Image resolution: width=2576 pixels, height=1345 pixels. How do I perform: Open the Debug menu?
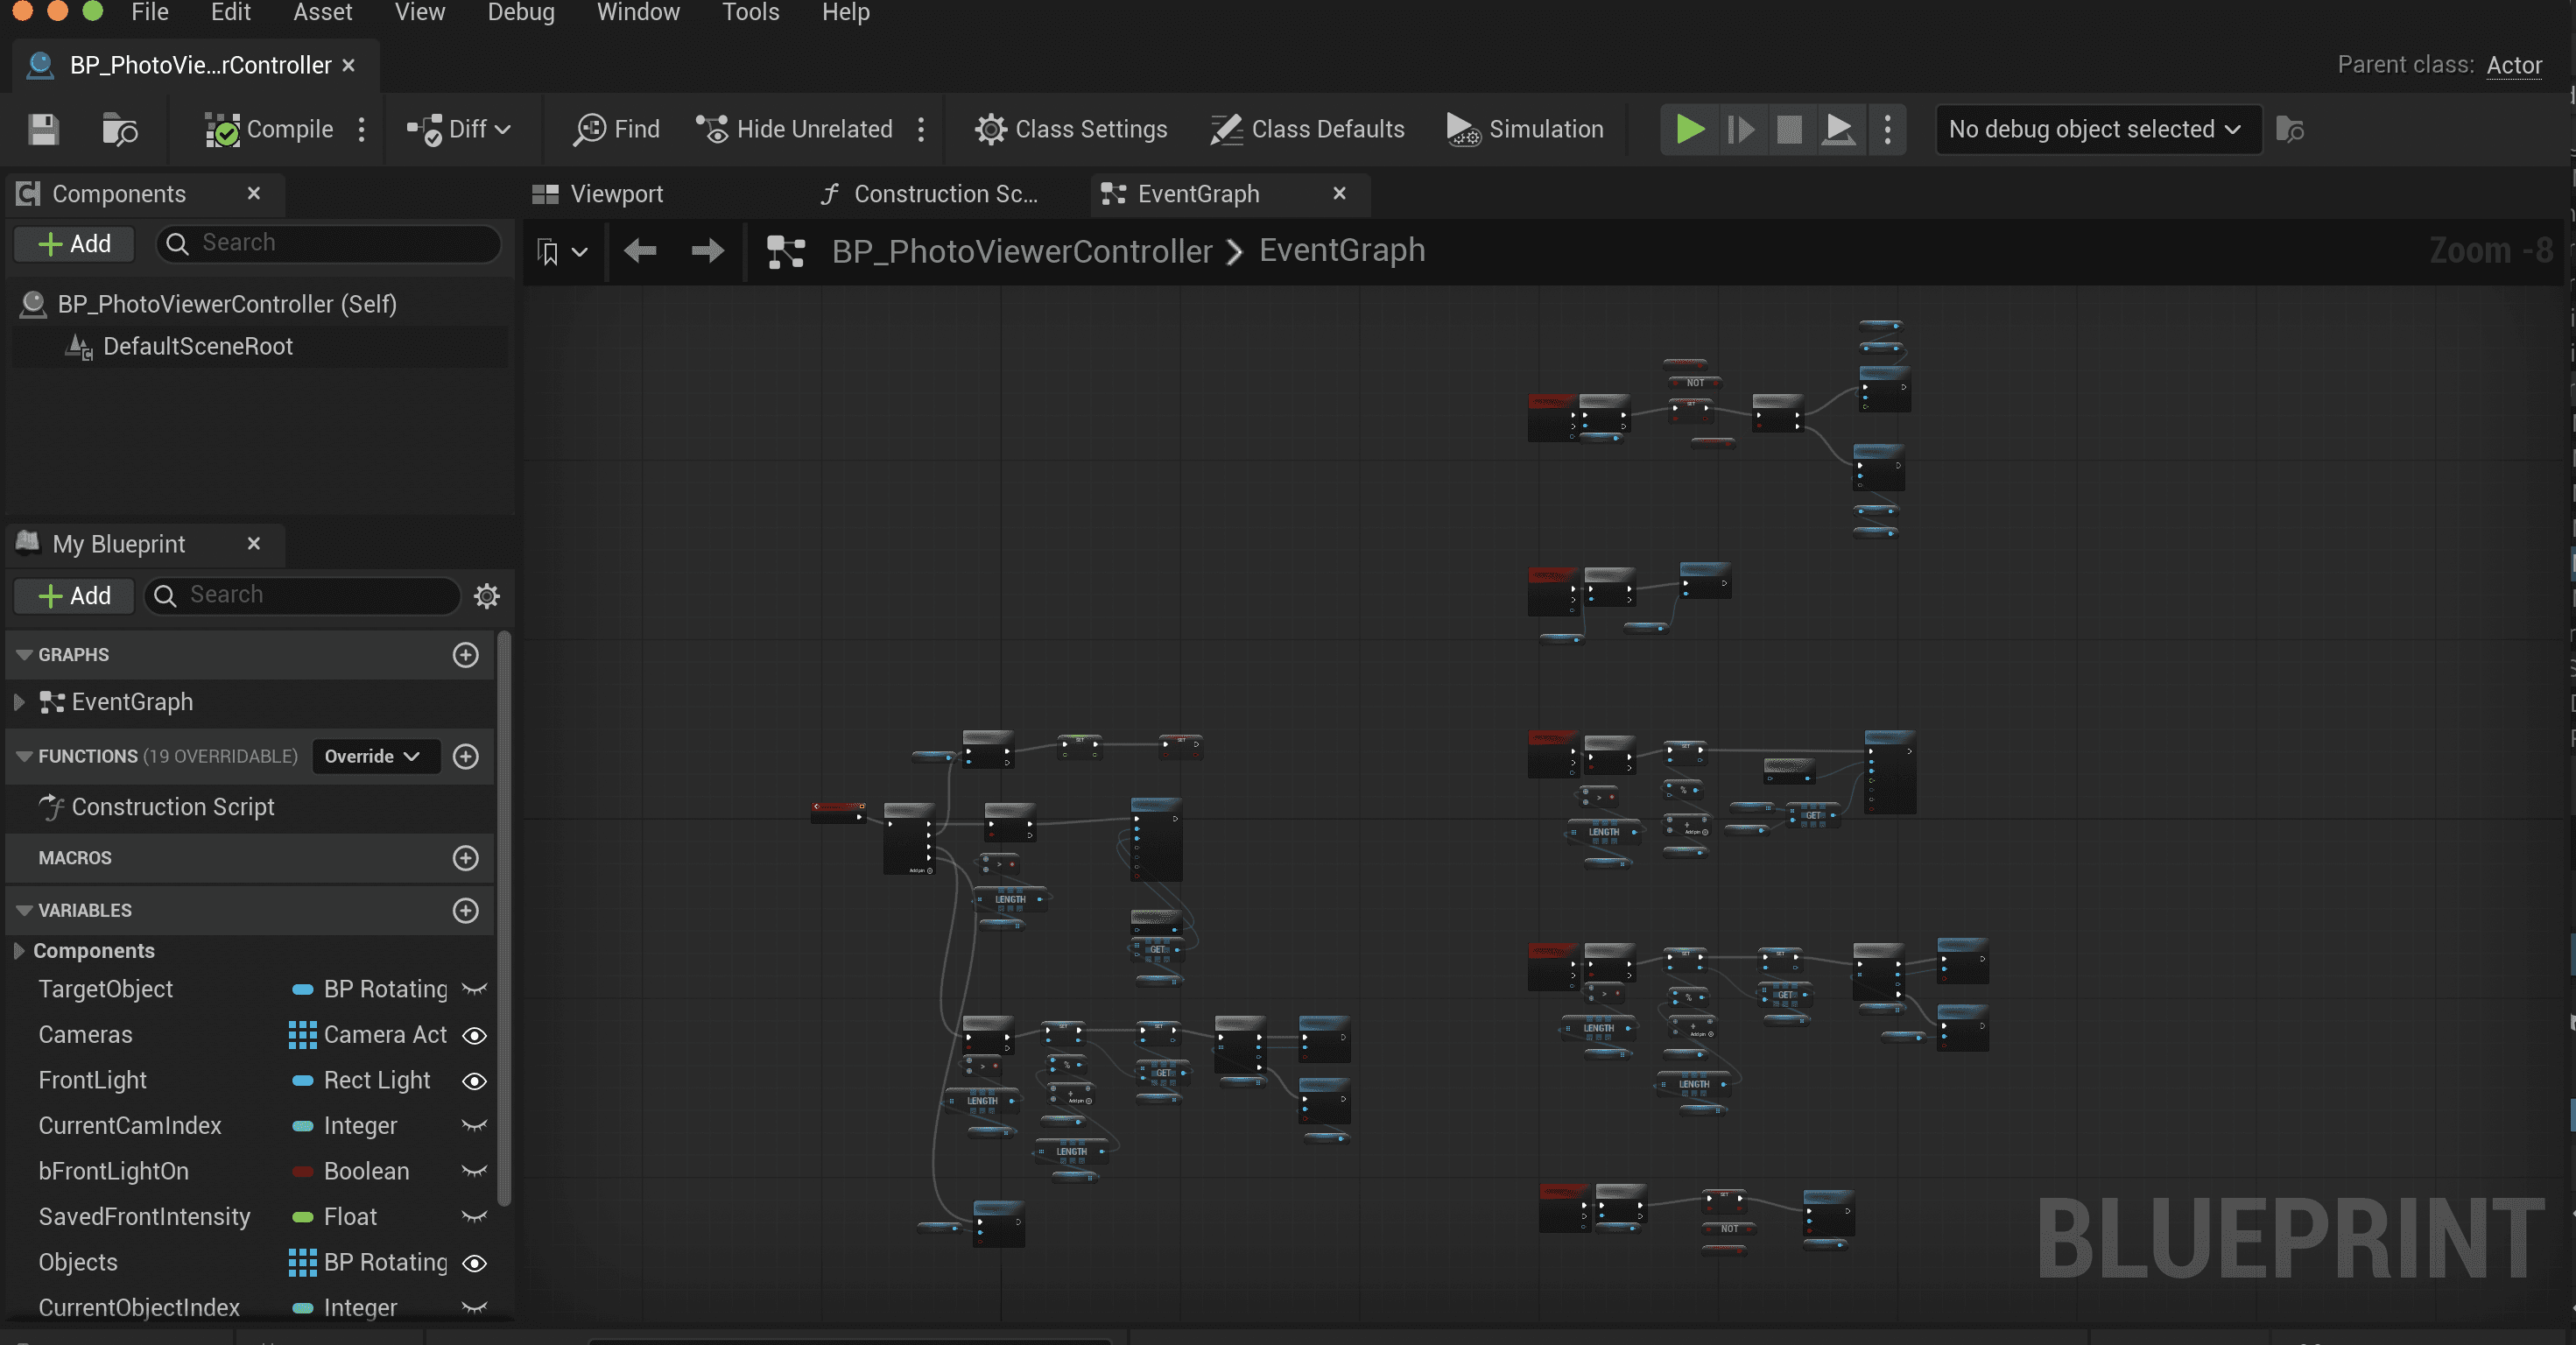pyautogui.click(x=520, y=13)
